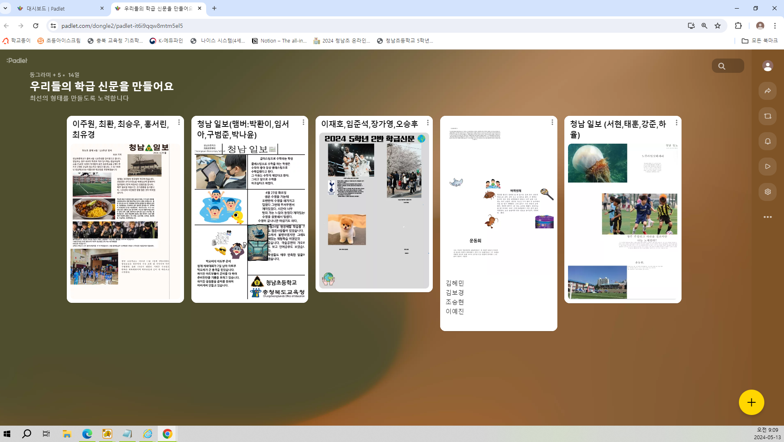Open Internet Explorer from the taskbar
This screenshot has height=442, width=784.
point(148,434)
